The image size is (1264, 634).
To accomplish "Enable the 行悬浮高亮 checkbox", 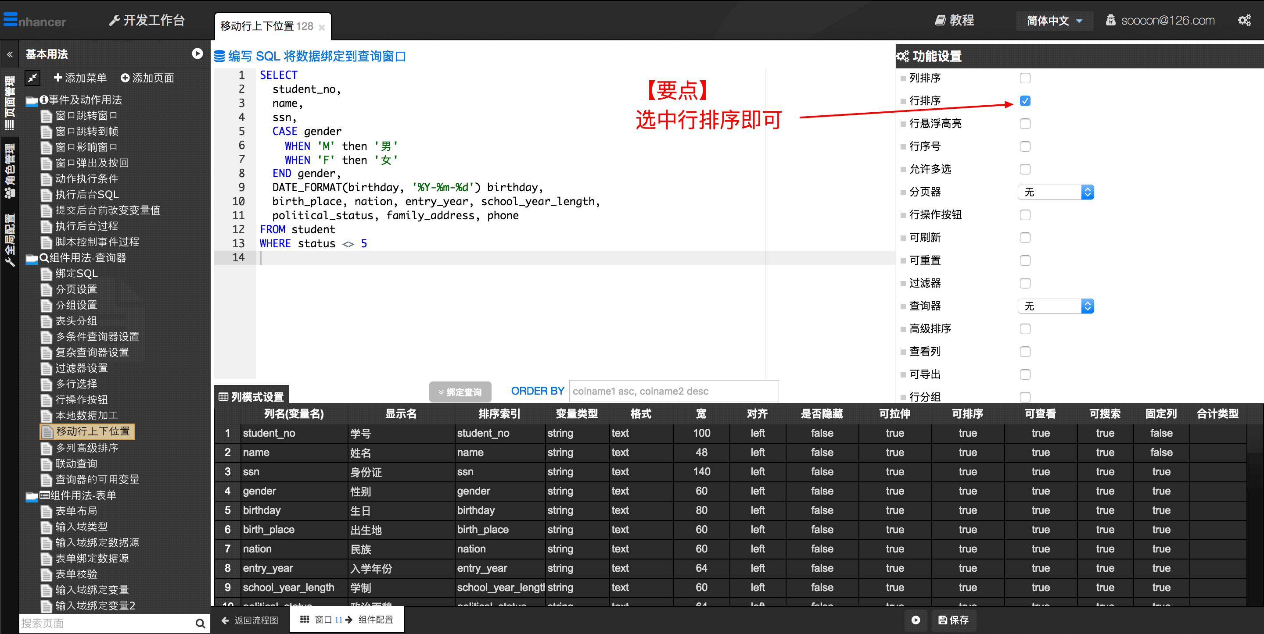I will click(1024, 124).
